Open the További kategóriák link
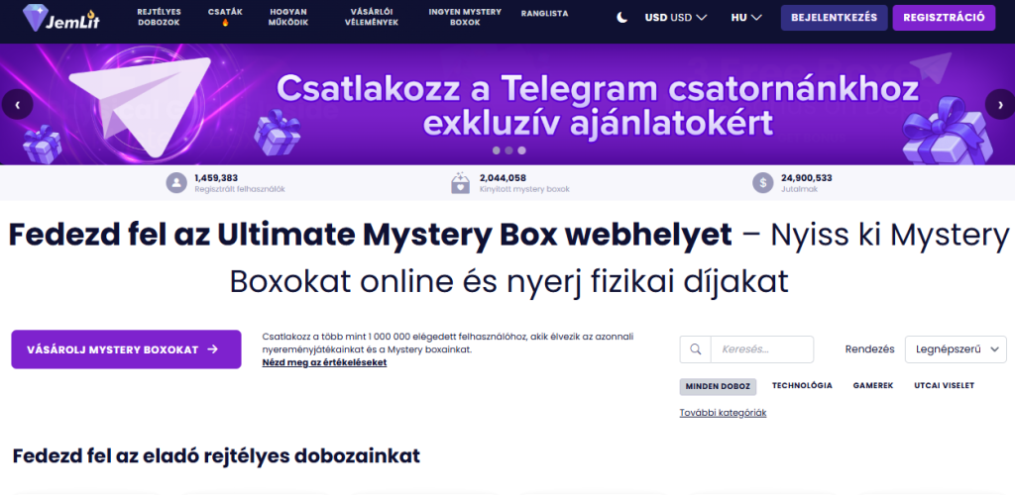1015x495 pixels. pyautogui.click(x=723, y=413)
